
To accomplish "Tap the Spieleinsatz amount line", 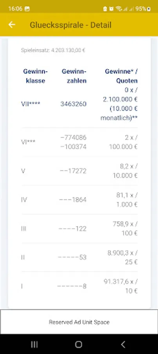I will tap(53, 50).
